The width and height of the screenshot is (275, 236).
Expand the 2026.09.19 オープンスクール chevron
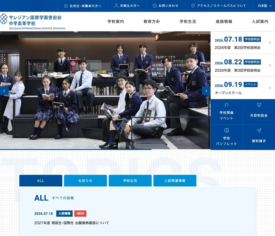point(270,88)
